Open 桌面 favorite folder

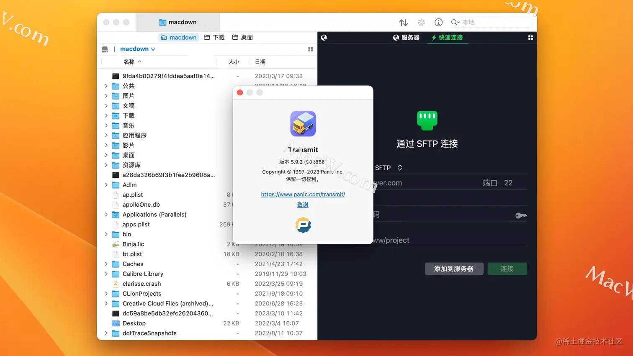[x=242, y=37]
